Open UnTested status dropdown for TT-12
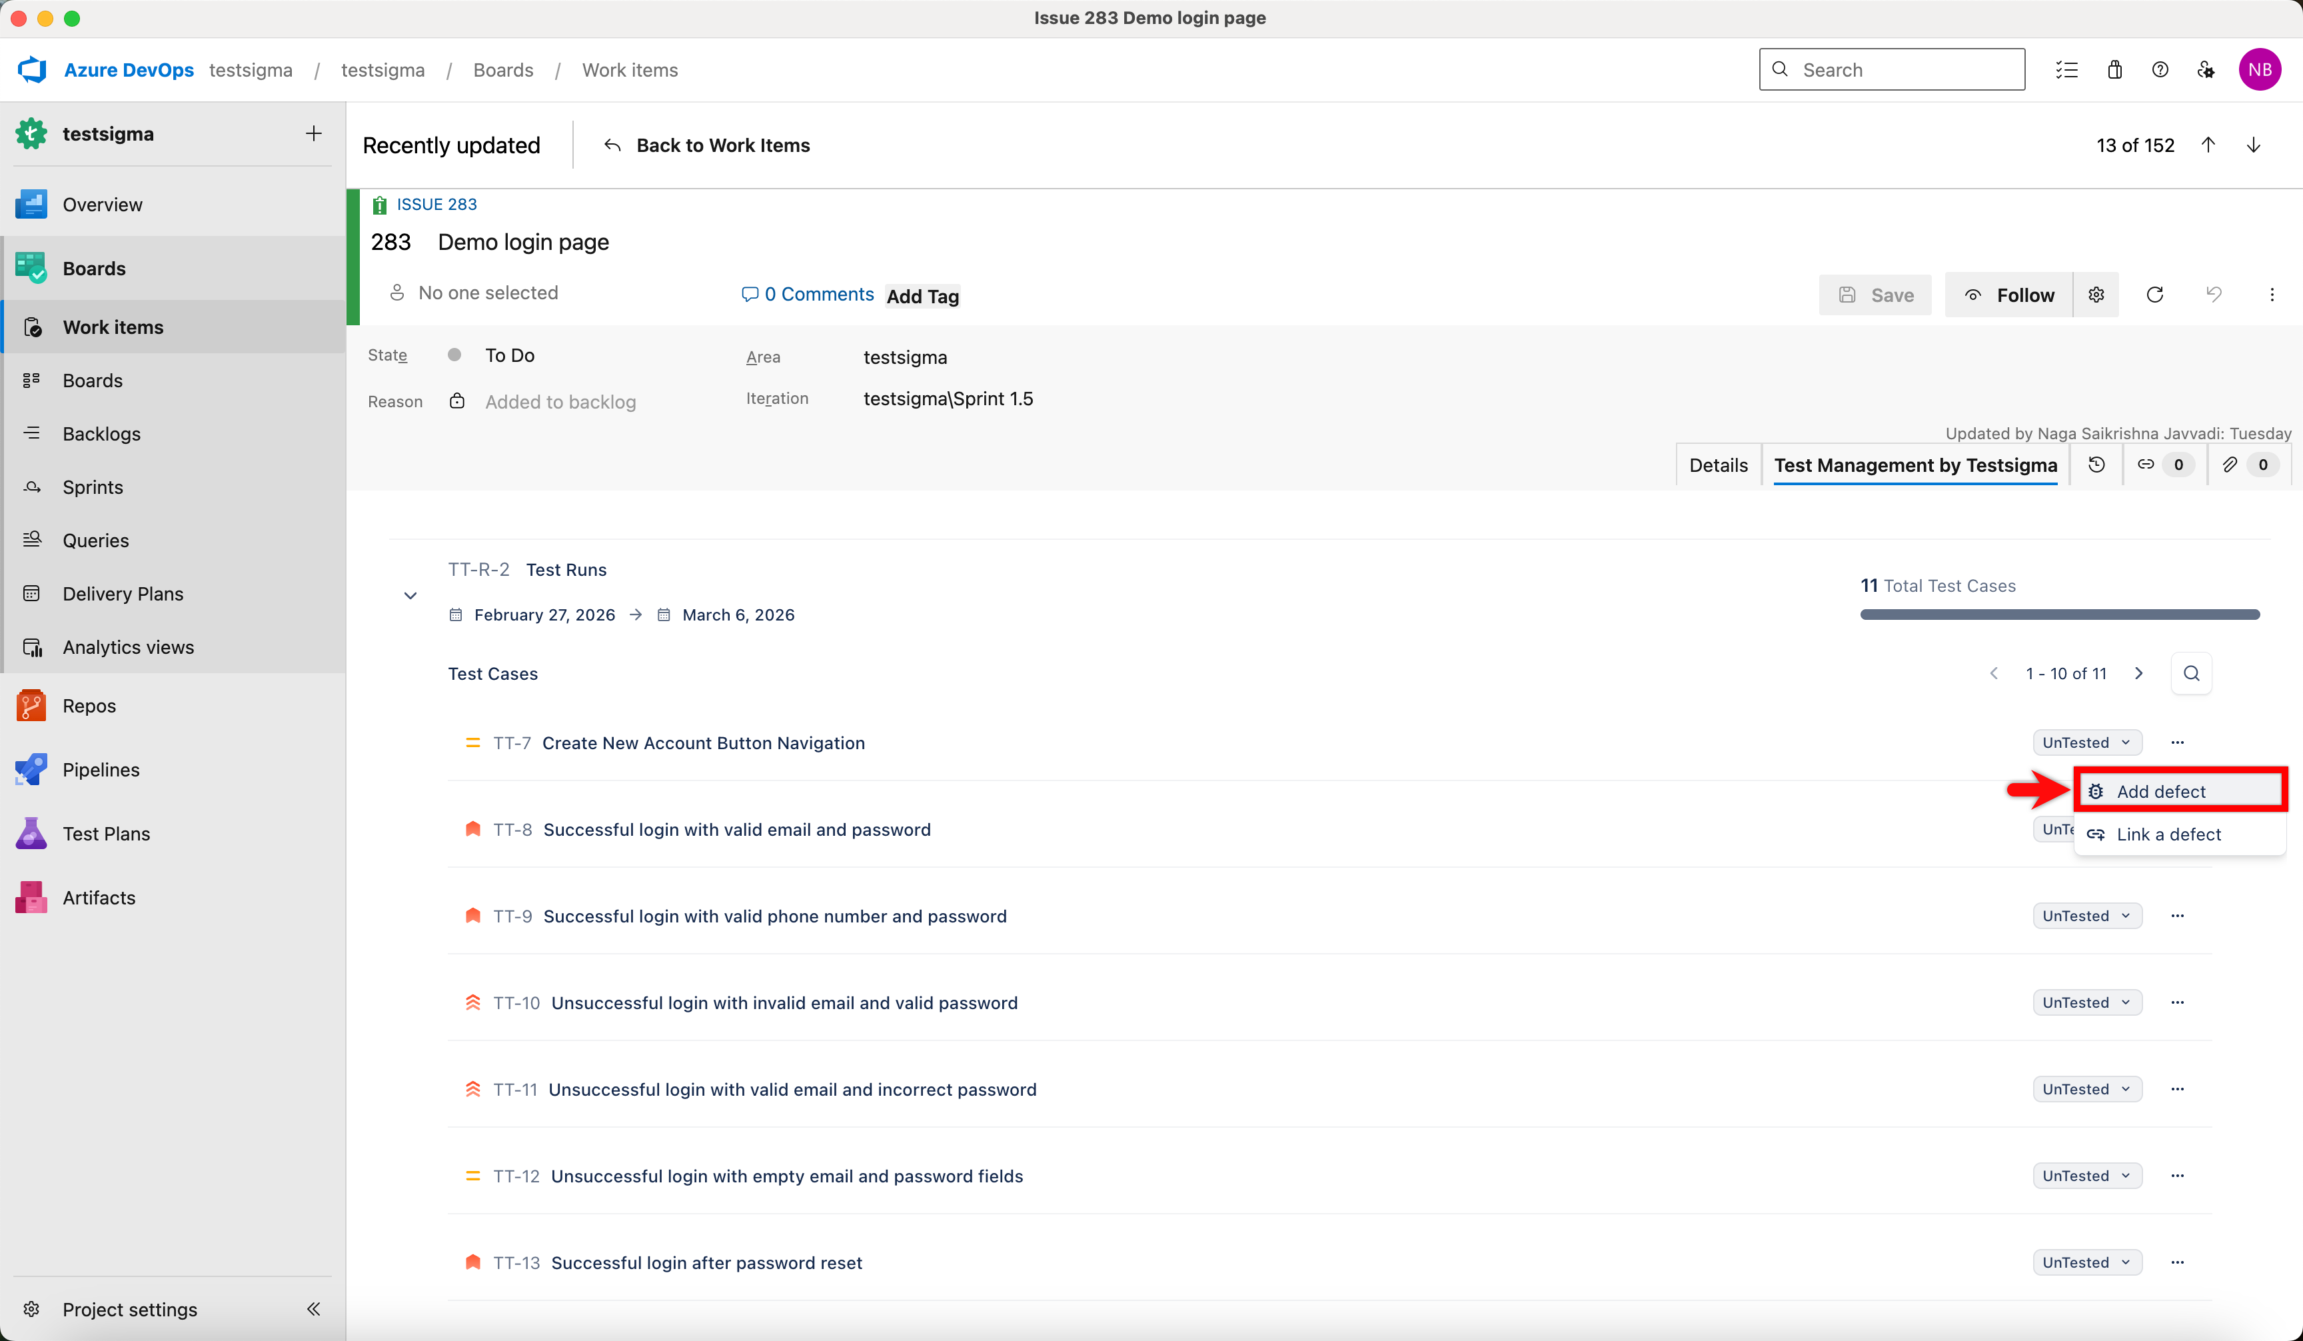 2087,1176
